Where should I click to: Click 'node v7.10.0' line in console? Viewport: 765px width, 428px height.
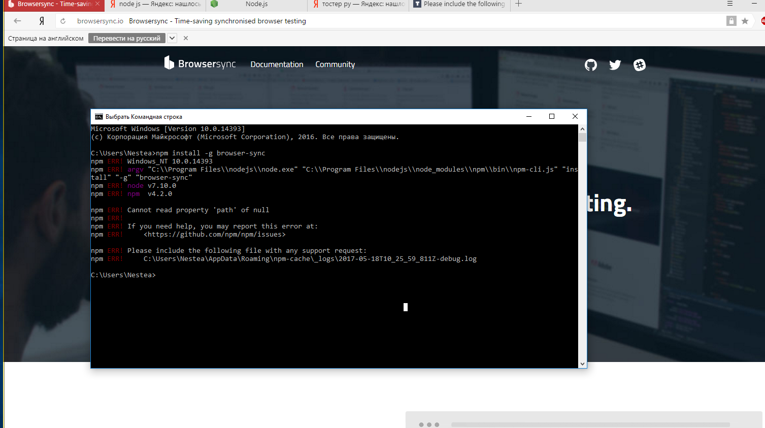(x=152, y=185)
